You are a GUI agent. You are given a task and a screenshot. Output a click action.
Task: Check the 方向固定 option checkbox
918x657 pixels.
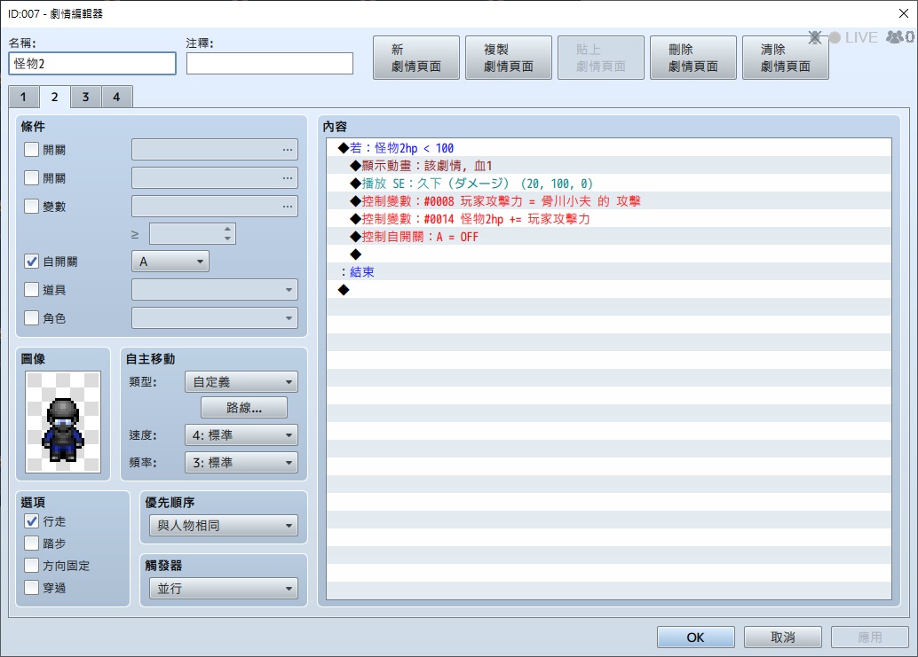32,565
